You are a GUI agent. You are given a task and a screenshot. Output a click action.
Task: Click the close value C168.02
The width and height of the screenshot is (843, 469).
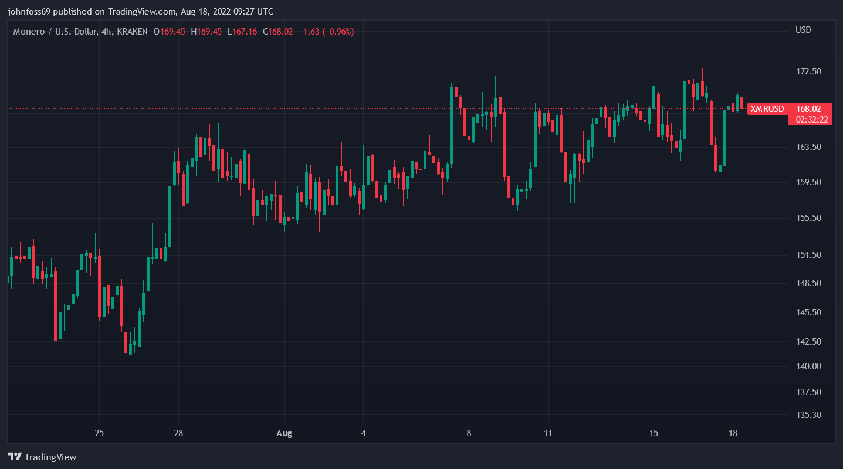277,32
